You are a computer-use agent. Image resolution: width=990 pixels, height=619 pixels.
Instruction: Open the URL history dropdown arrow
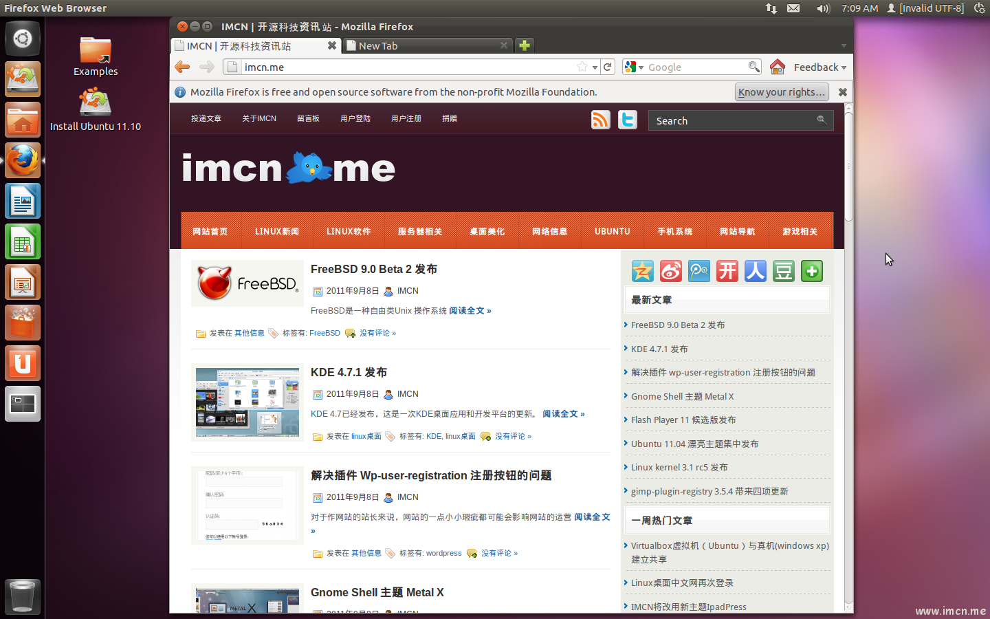point(595,67)
